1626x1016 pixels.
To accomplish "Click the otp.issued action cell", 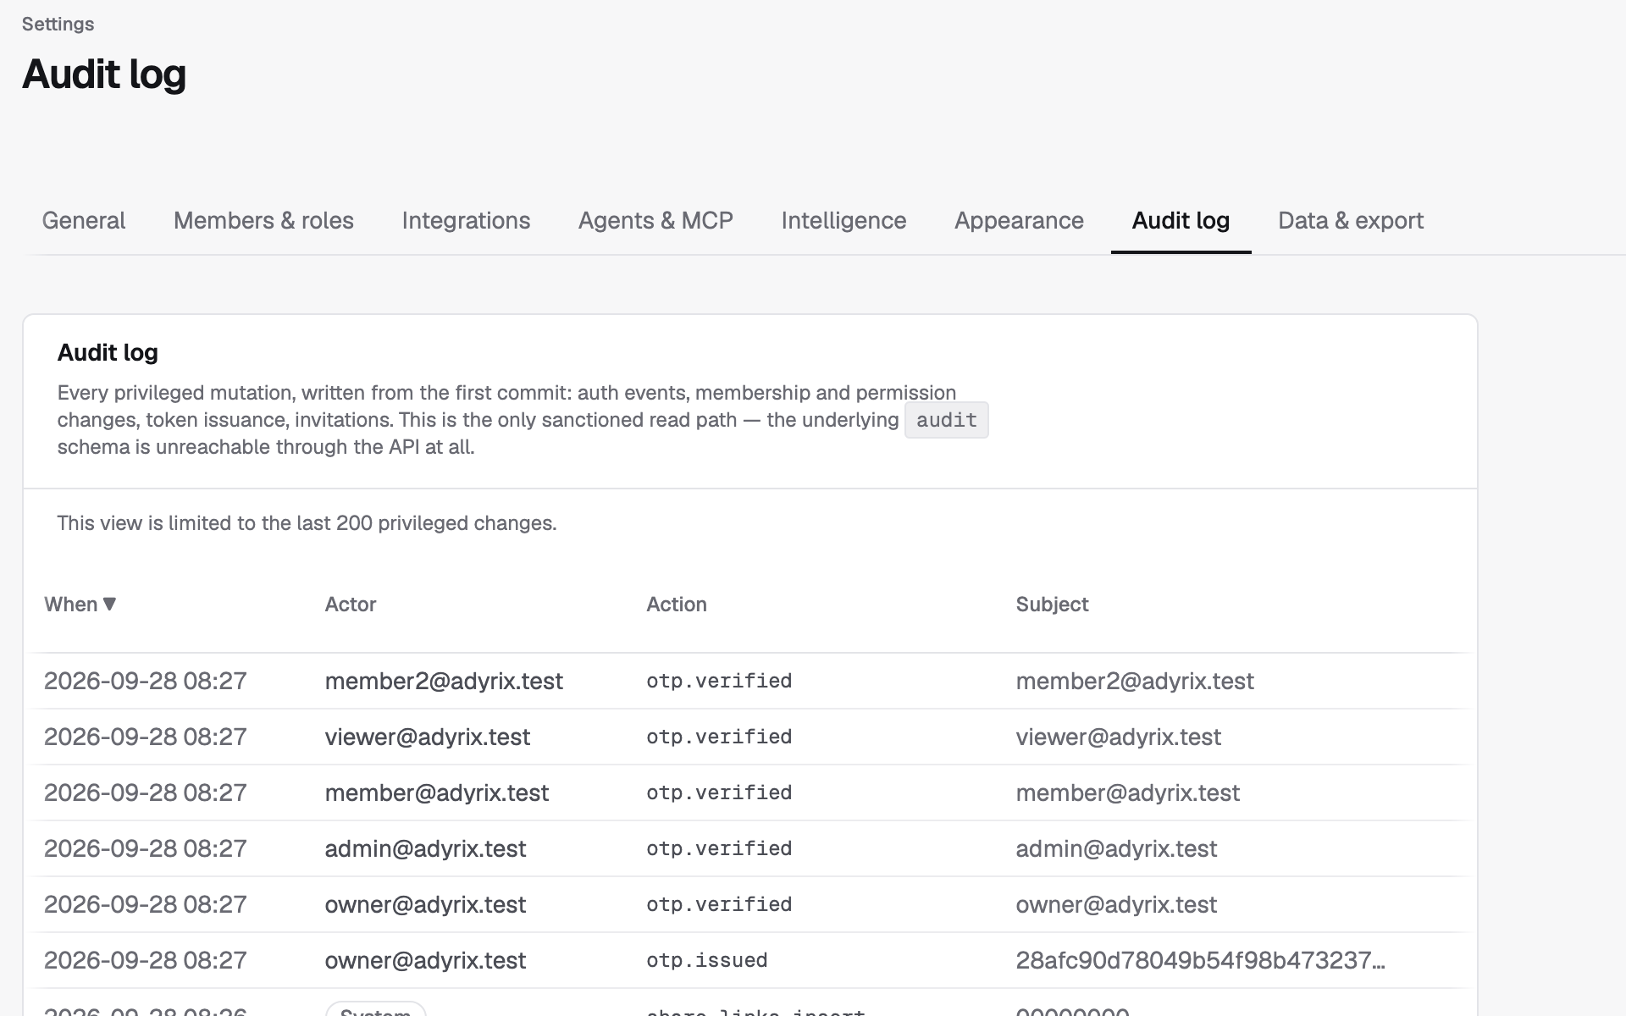I will pos(707,960).
